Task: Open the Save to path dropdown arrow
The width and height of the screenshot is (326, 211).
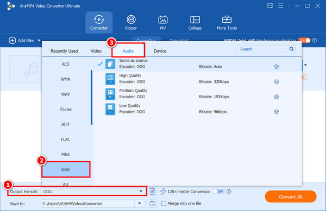Action: tap(140, 203)
